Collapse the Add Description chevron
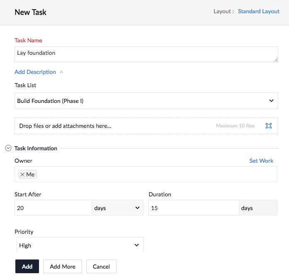Viewport: 289px width, 279px height. coord(61,72)
